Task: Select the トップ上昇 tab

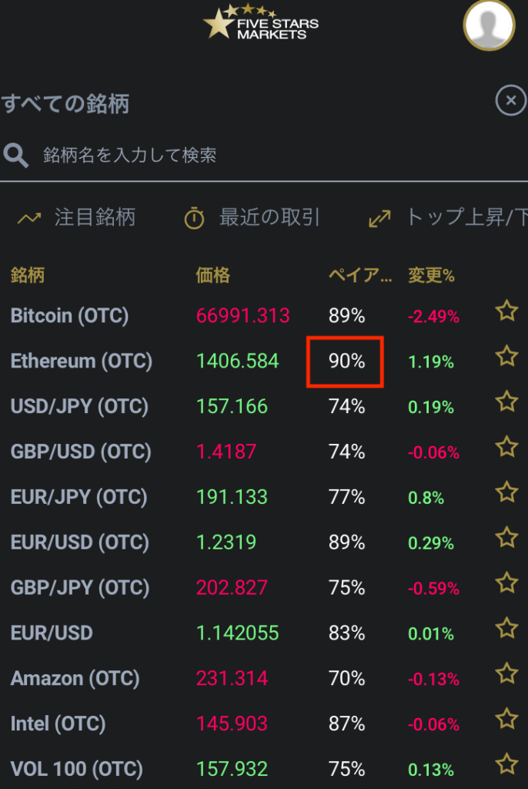Action: 447,218
